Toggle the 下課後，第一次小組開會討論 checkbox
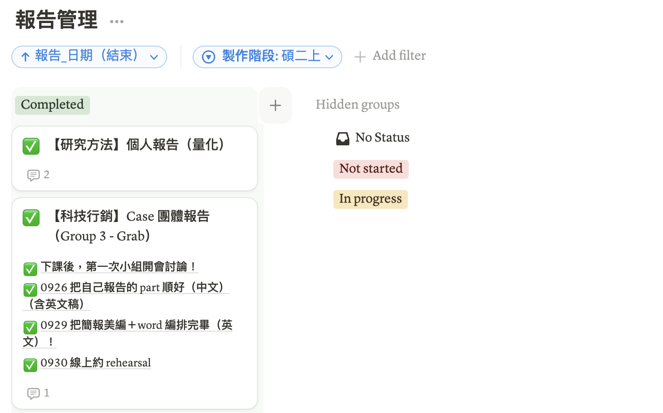This screenshot has width=663, height=413. [x=30, y=269]
